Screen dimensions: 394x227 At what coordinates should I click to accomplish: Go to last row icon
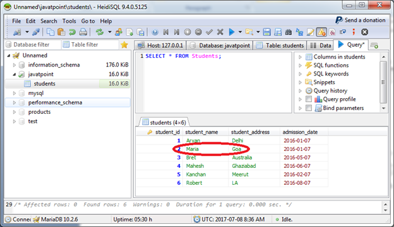click(177, 32)
